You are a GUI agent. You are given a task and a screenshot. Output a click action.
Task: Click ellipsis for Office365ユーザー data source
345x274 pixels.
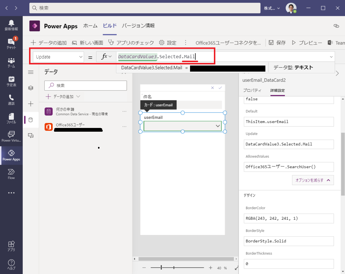[x=124, y=127]
